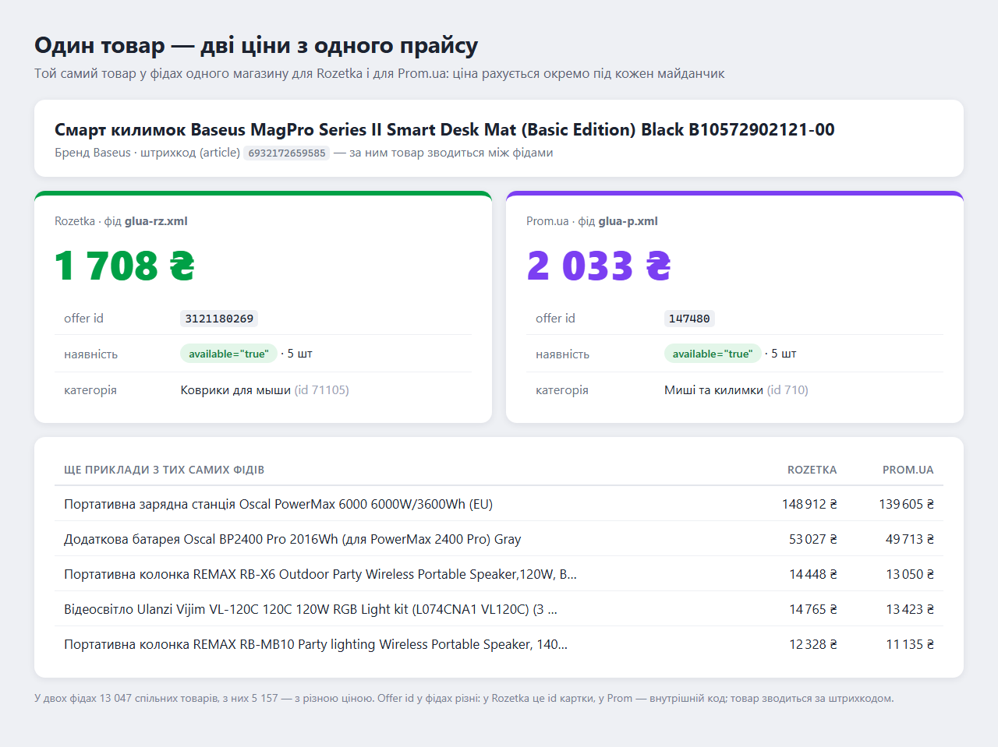Click price 13 050 ₴
Image resolution: width=998 pixels, height=747 pixels.
(909, 574)
